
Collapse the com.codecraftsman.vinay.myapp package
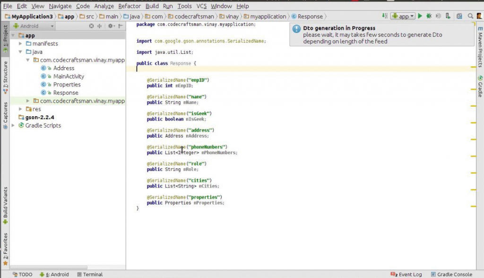tap(27, 60)
